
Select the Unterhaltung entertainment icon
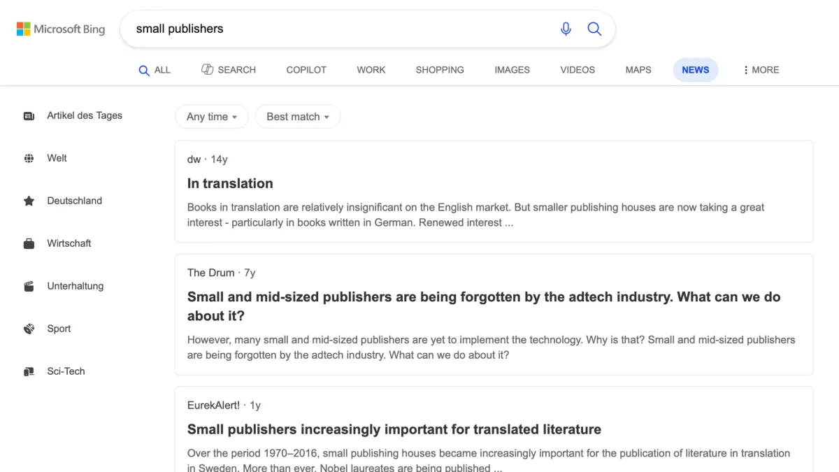pyautogui.click(x=29, y=286)
